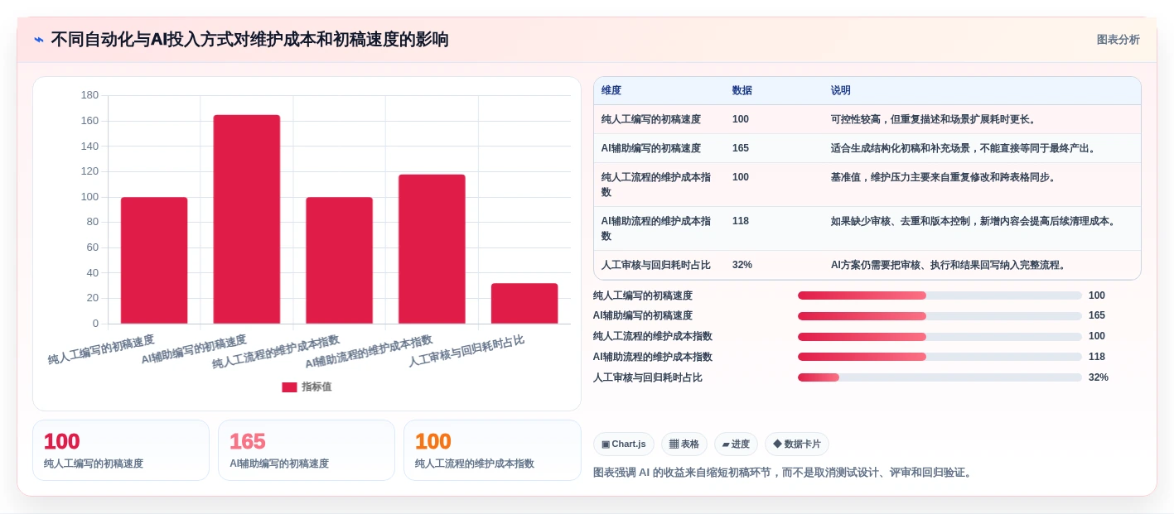The width and height of the screenshot is (1174, 514).
Task: Click progress bar for 纯人工编写的初稿速度
Action: 940,295
